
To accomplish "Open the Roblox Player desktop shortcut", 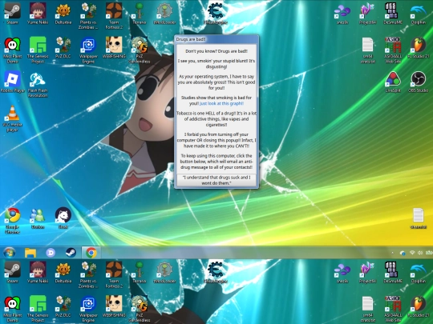I will [x=12, y=82].
